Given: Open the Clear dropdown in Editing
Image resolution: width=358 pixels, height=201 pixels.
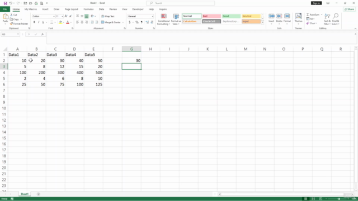Looking at the screenshot, I should (x=312, y=23).
